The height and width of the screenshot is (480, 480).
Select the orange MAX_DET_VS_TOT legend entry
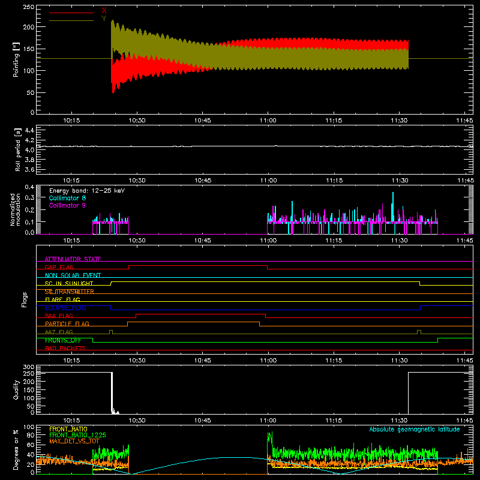tap(74, 441)
